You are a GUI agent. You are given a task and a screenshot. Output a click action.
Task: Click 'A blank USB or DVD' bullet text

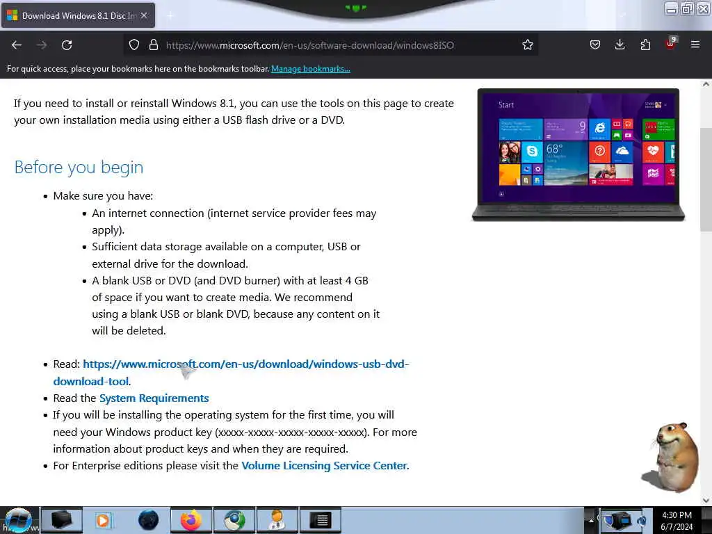coord(236,306)
